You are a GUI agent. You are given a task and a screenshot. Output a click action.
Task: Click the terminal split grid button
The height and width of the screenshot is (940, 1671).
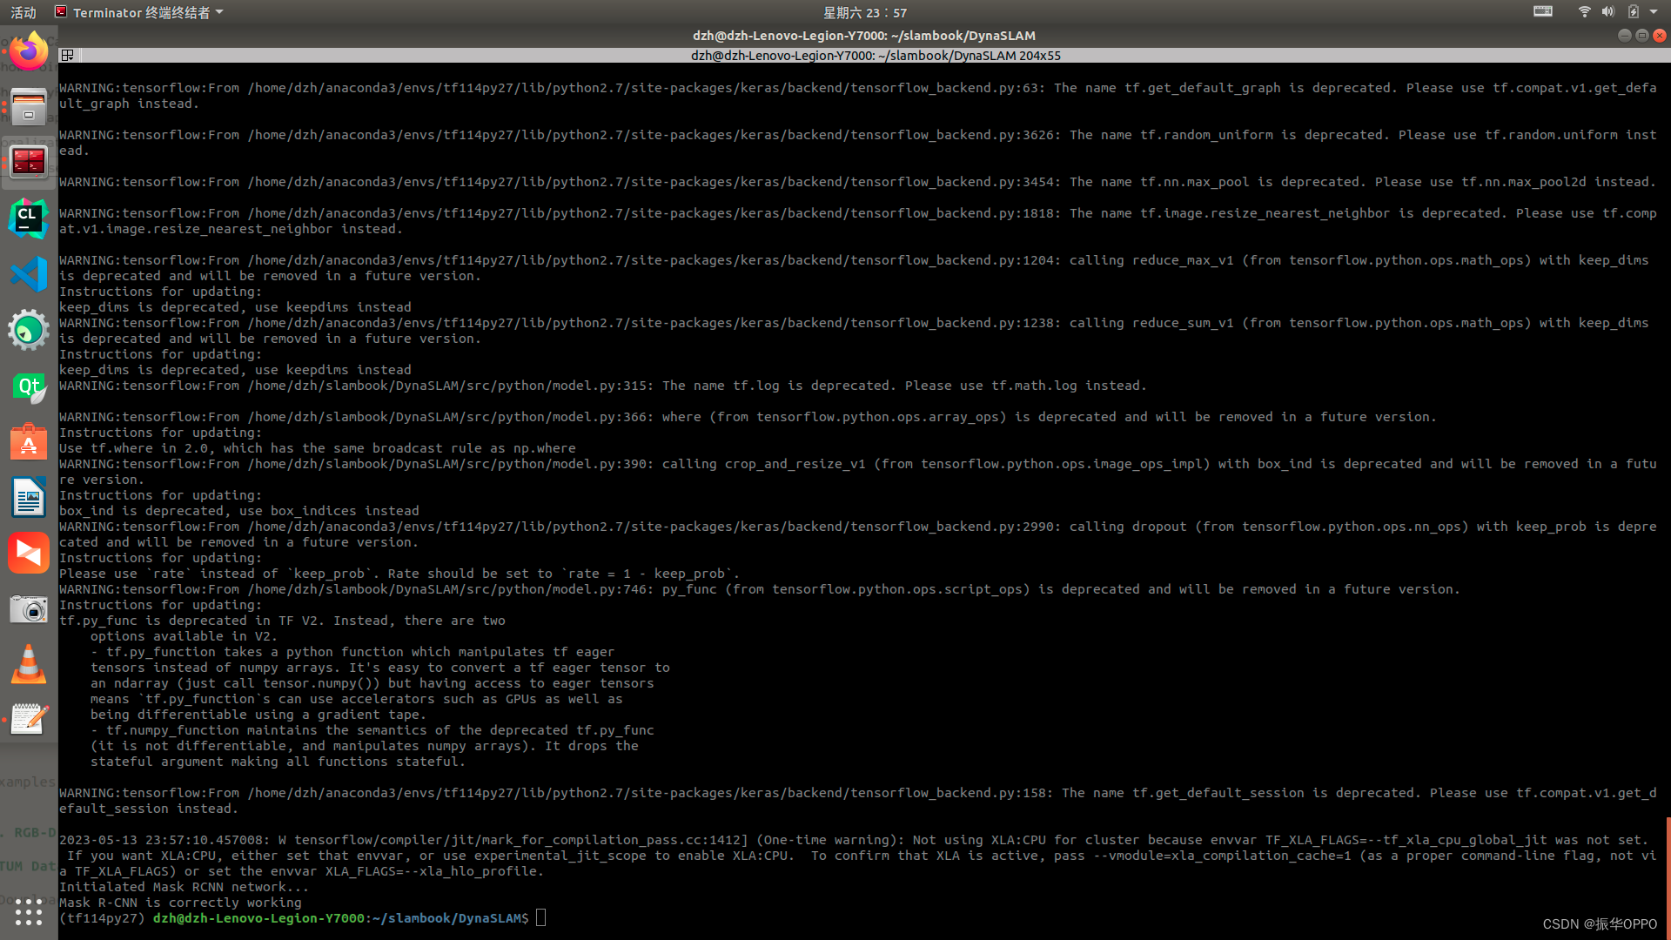click(x=67, y=55)
